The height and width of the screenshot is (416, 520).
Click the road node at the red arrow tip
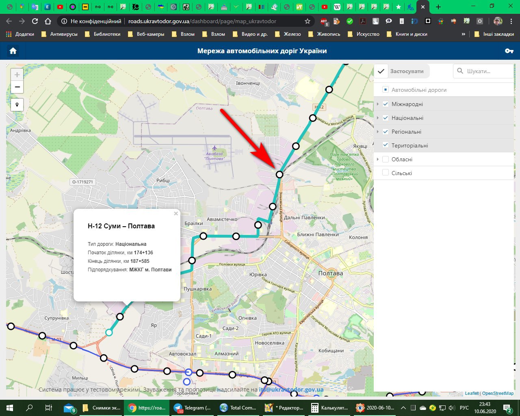(x=279, y=174)
